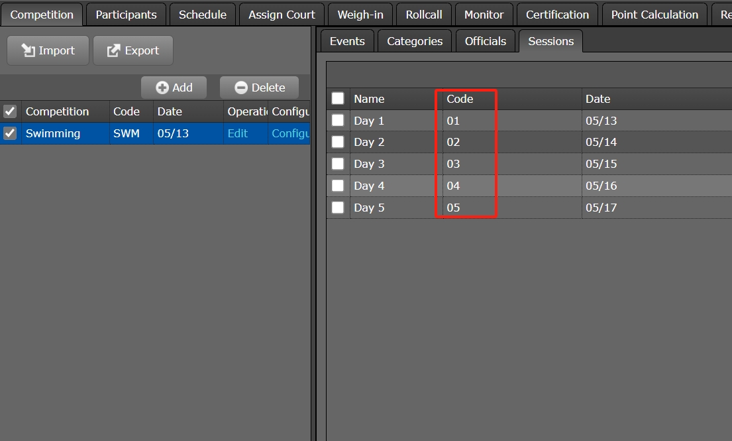This screenshot has height=441, width=732.
Task: Click the Export button
Action: [x=132, y=50]
